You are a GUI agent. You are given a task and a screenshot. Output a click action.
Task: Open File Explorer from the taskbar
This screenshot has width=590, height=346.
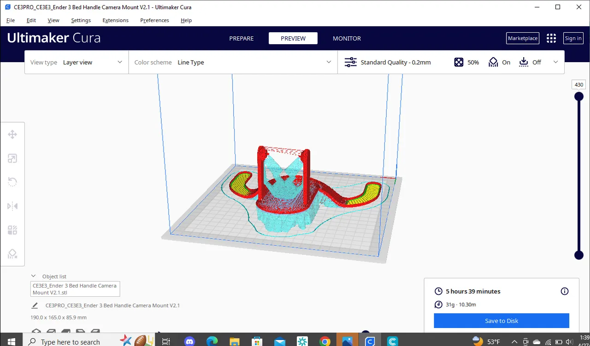235,341
